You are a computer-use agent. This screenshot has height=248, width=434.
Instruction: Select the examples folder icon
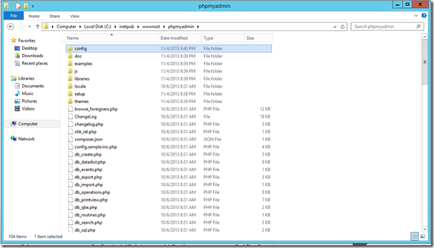click(70, 63)
